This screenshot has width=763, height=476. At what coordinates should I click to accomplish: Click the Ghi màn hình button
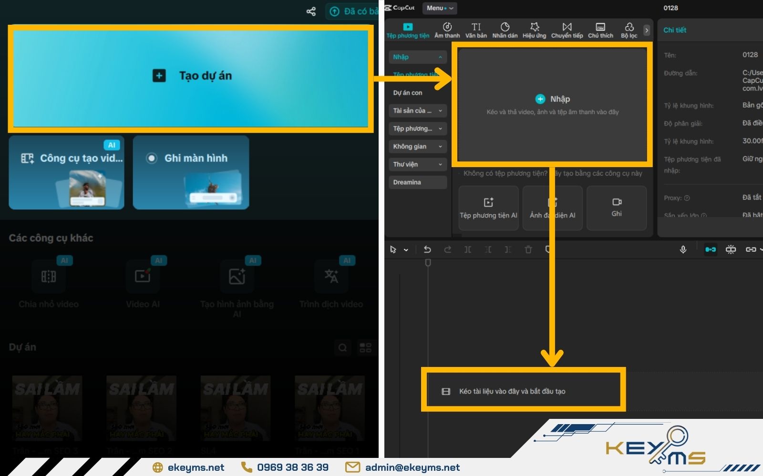191,171
